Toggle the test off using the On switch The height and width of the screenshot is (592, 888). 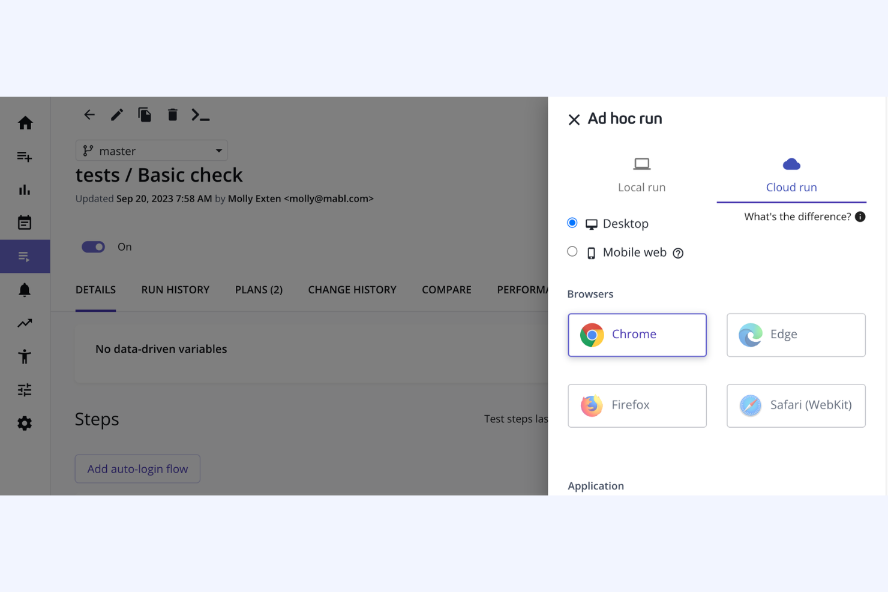(93, 247)
